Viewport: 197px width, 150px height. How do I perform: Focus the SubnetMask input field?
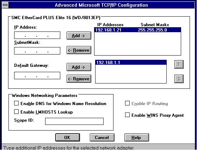(x=37, y=51)
